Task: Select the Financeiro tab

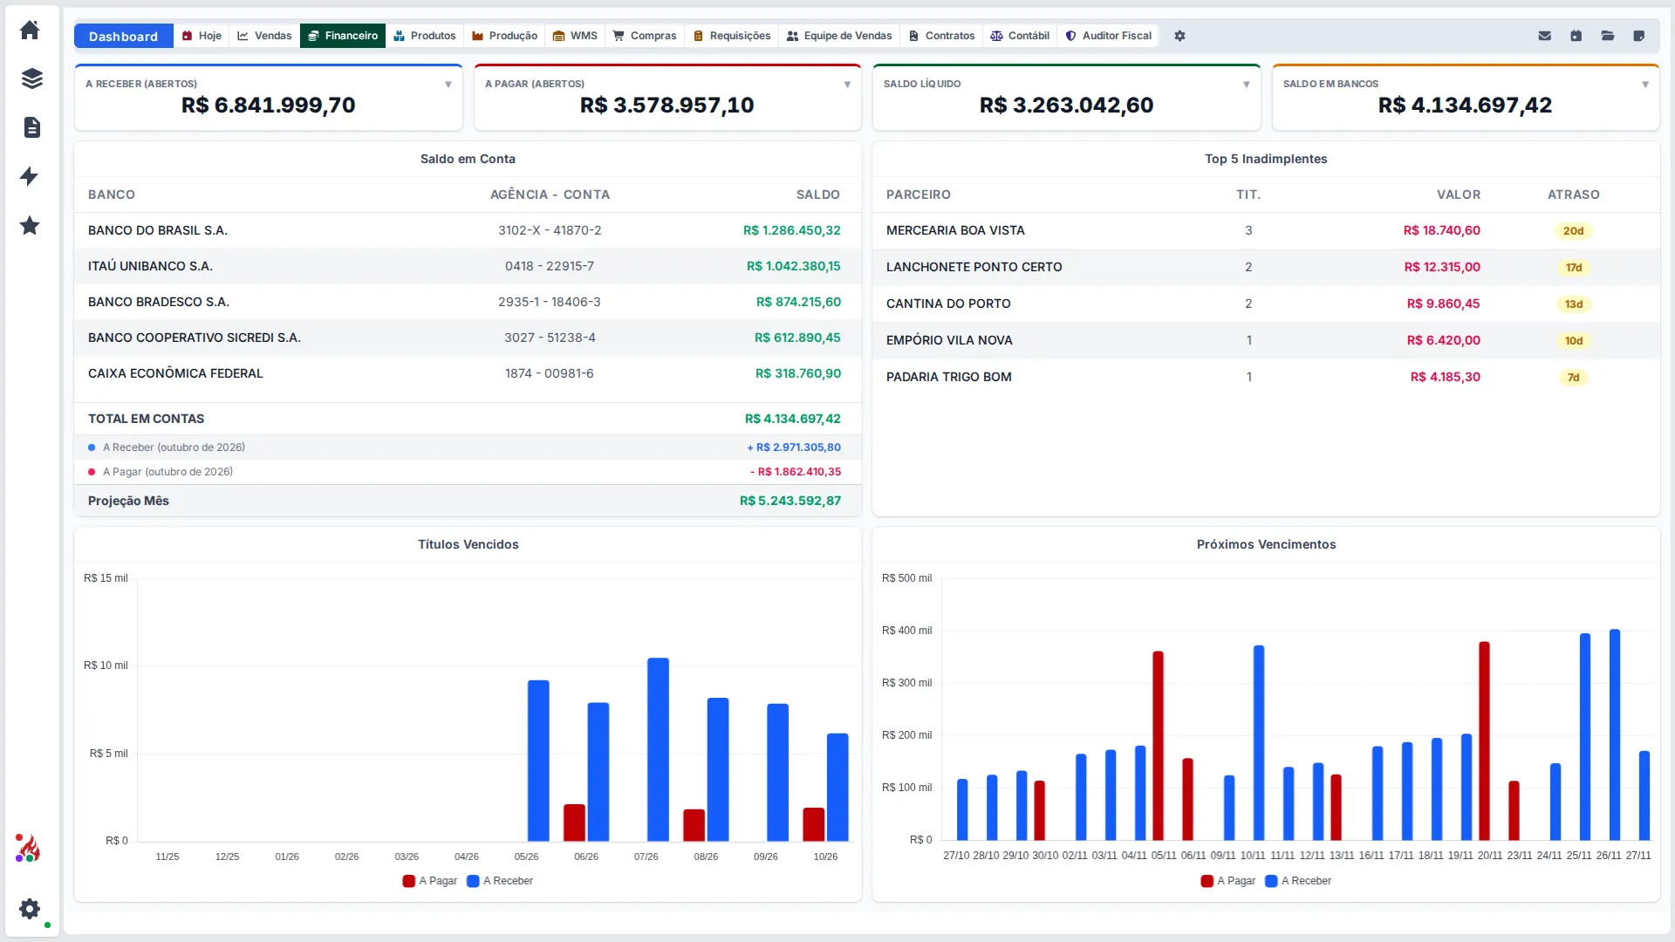Action: tap(343, 36)
